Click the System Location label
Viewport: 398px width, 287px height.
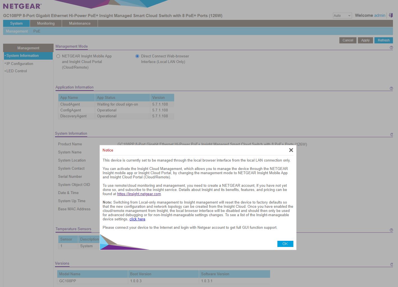click(x=72, y=160)
